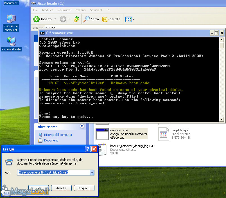Screen dimensions: 226x198
Task: Click the Annulla button
Action: click(61, 188)
